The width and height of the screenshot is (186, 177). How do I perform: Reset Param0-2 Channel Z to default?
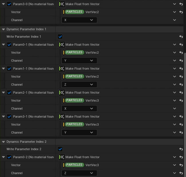[x=181, y=173]
